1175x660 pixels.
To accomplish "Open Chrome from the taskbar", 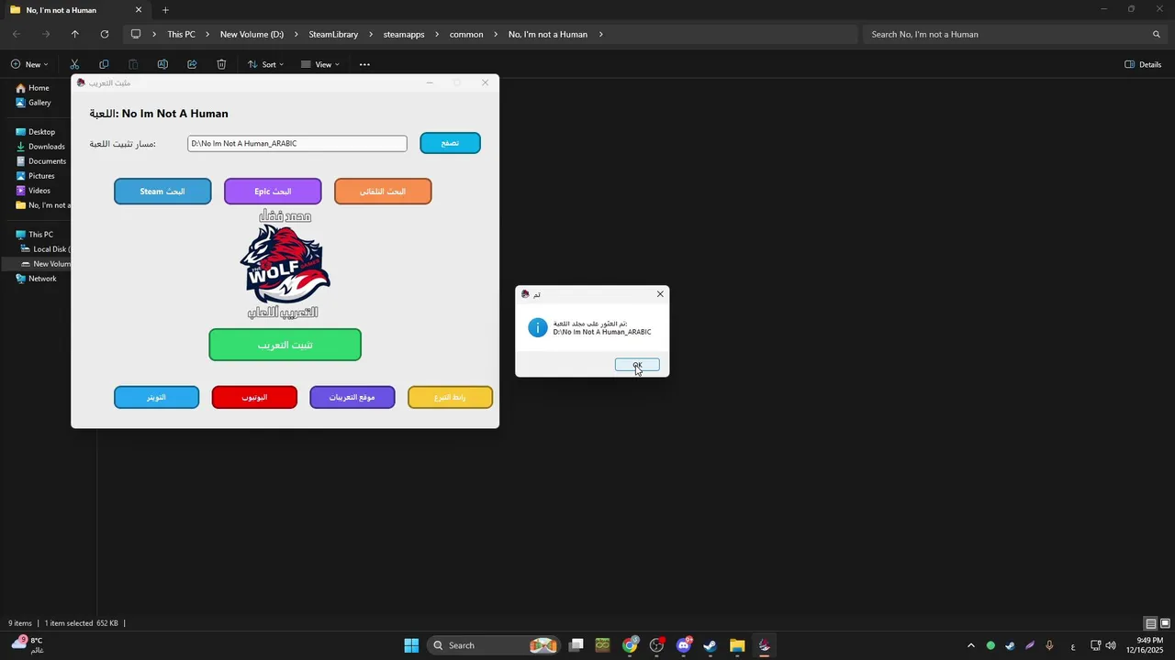I will 630,645.
